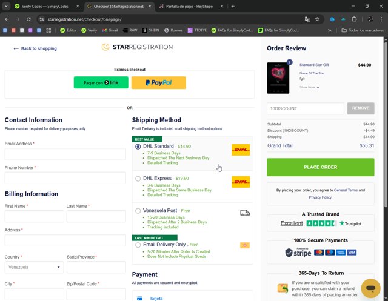Open the TTDEYE bookmark
The width and height of the screenshot is (388, 301).
(x=197, y=30)
